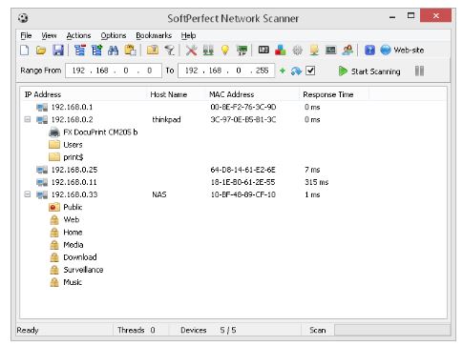Click the yellow computer monitor toolbar icon
Viewport: 463px width, 346px height.
pos(314,51)
